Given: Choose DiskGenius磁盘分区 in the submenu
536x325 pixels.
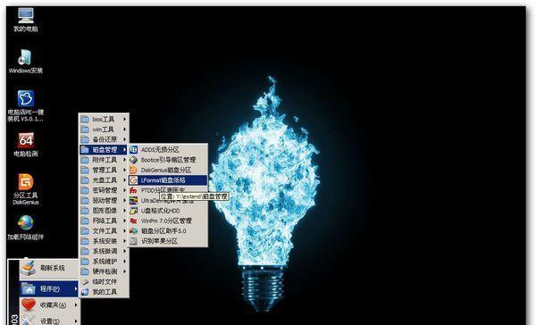Looking at the screenshot, I should point(168,170).
